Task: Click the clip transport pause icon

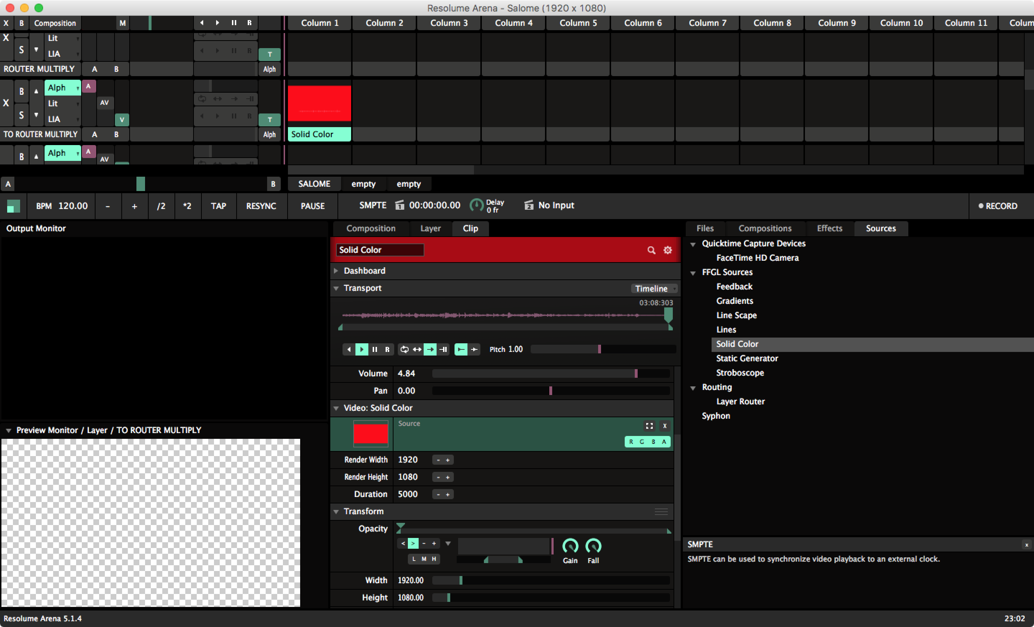Action: [x=375, y=349]
